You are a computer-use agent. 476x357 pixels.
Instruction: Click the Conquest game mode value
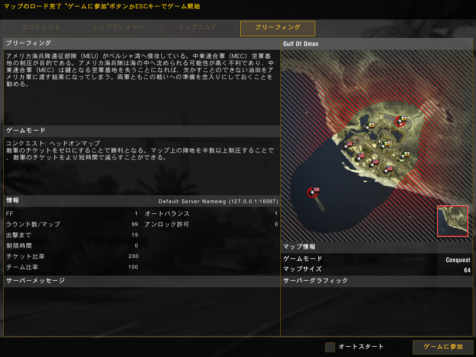(458, 260)
